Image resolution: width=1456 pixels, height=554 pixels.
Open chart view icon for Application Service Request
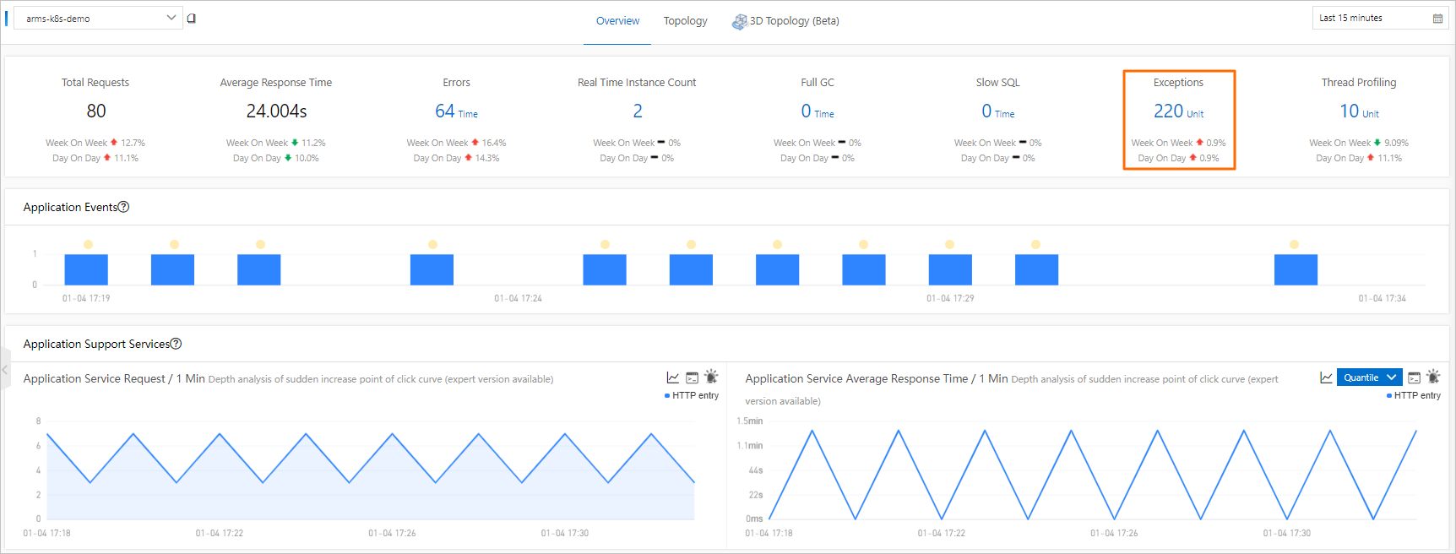click(673, 377)
